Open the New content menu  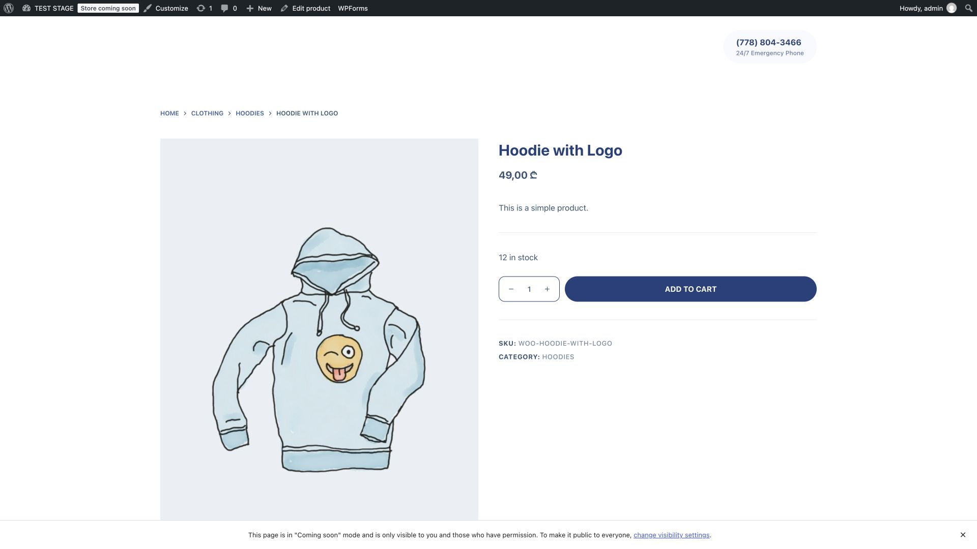tap(259, 8)
